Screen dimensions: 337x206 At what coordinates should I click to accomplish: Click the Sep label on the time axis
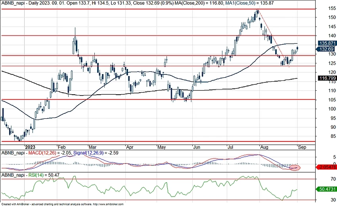point(302,147)
